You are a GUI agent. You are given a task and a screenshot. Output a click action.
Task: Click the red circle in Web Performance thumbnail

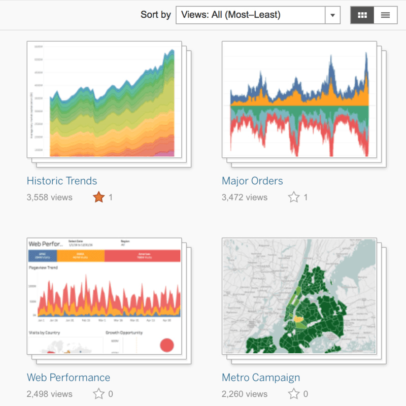pos(167,346)
